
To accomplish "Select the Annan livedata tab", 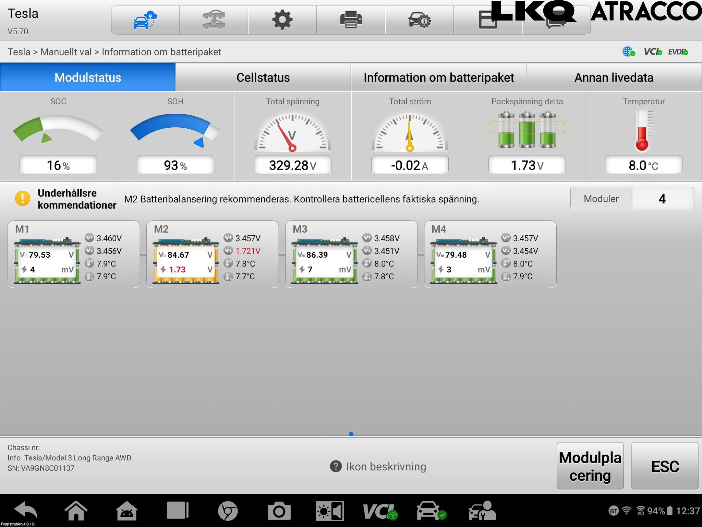I will 614,78.
